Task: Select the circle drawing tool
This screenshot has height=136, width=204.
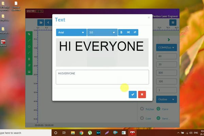Action: click(x=29, y=47)
